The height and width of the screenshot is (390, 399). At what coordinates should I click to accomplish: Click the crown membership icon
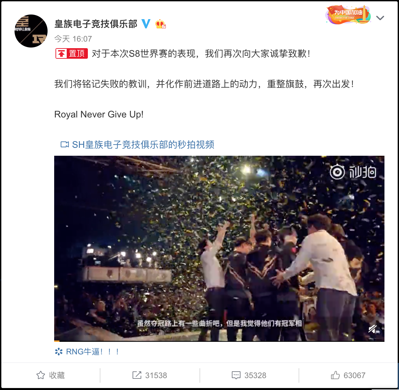click(161, 24)
